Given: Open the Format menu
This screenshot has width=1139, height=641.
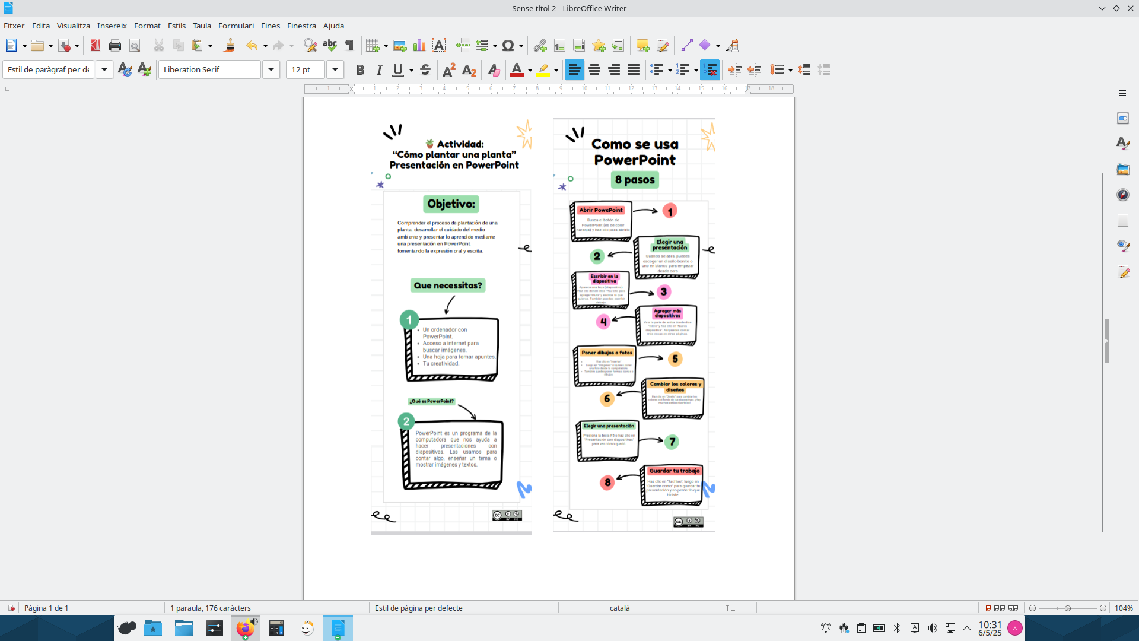Looking at the screenshot, I should [147, 26].
